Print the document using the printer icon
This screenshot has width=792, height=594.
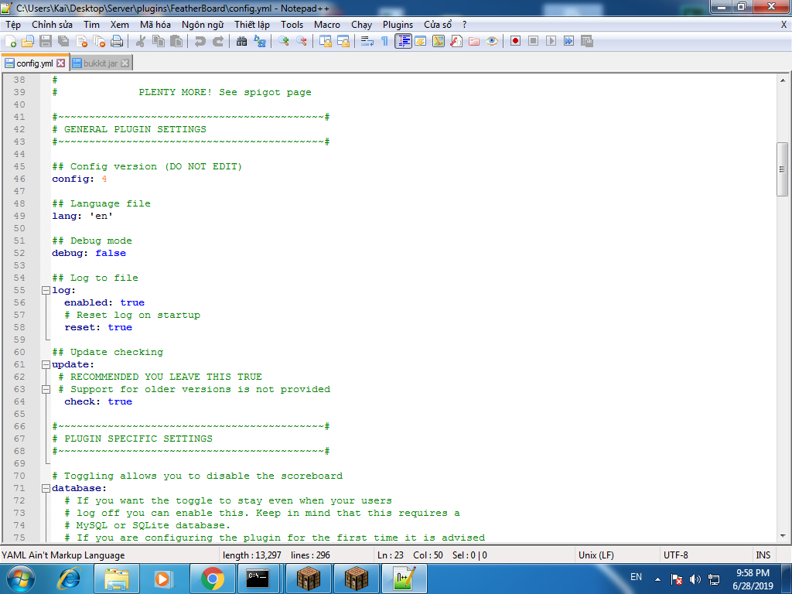coord(118,42)
